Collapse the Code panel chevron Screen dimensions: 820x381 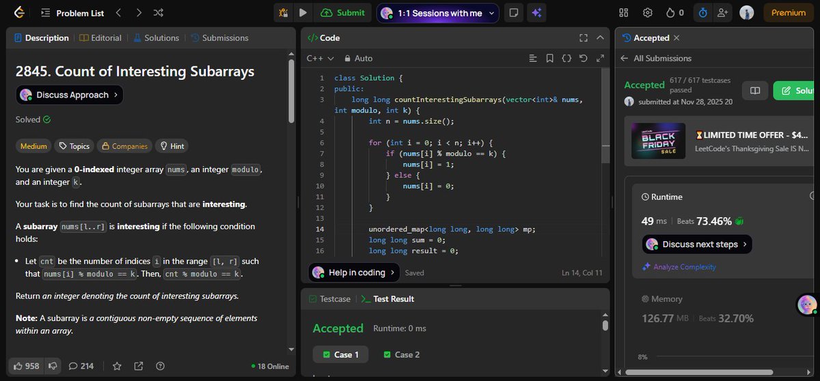(600, 38)
